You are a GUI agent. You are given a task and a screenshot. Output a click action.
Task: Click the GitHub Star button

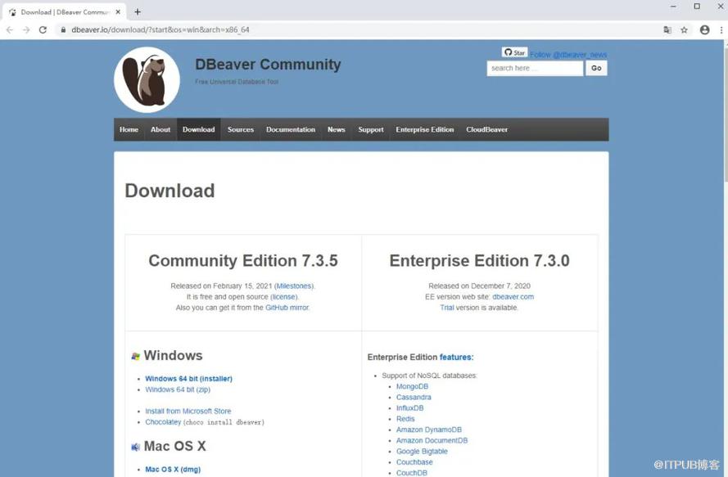514,52
